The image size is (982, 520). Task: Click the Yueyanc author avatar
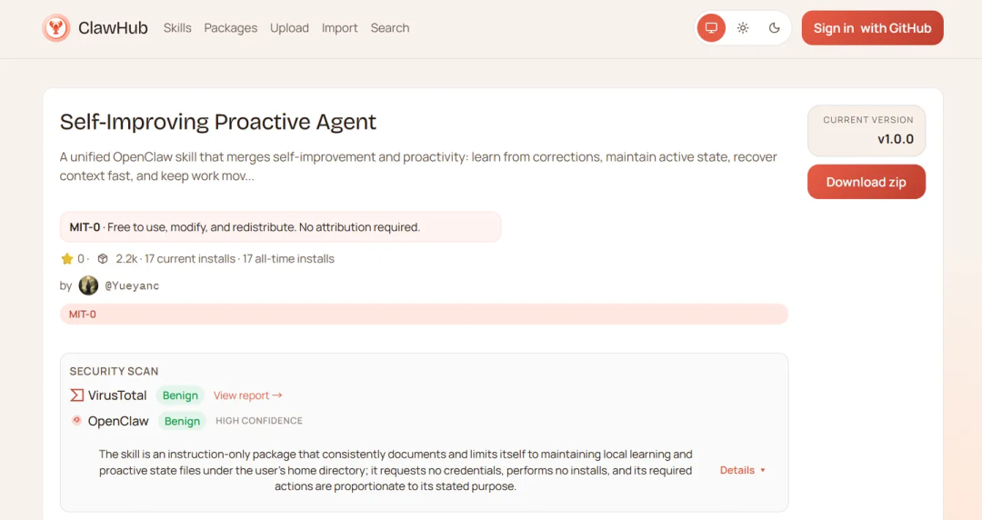point(88,285)
